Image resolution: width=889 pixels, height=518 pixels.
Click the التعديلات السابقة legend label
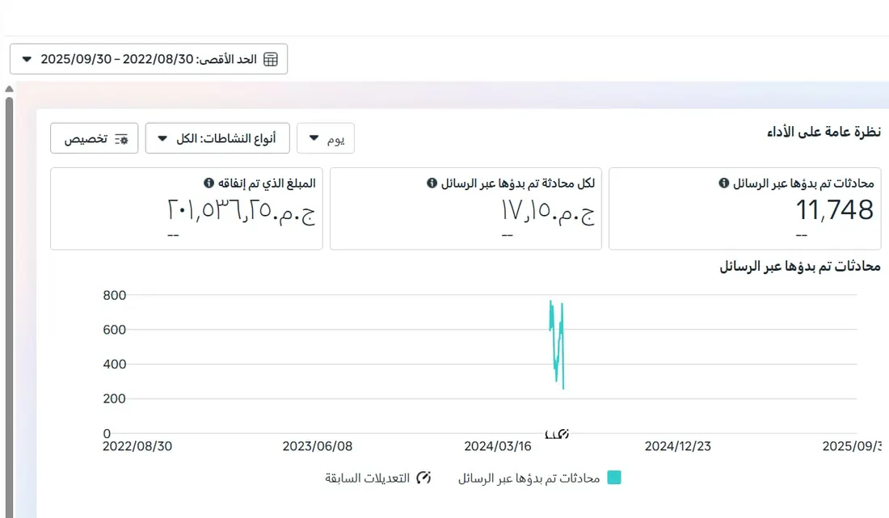[x=368, y=478]
